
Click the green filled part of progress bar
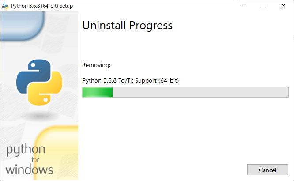pyautogui.click(x=98, y=92)
